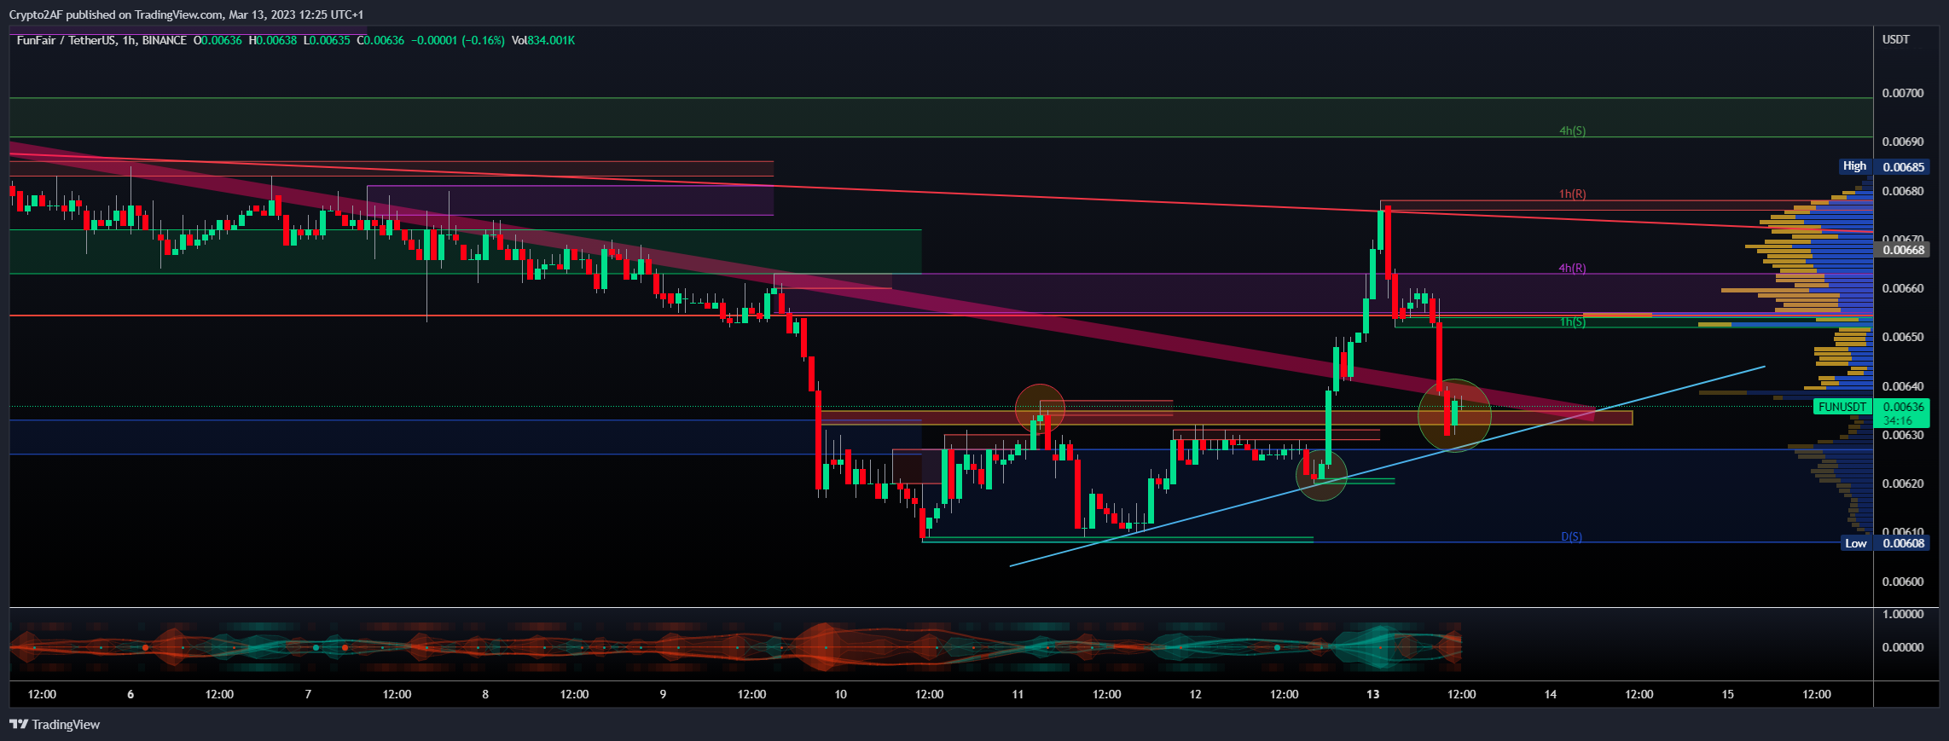Click the date label 13 on time axis
Viewport: 1949px width, 741px height.
tap(1372, 694)
